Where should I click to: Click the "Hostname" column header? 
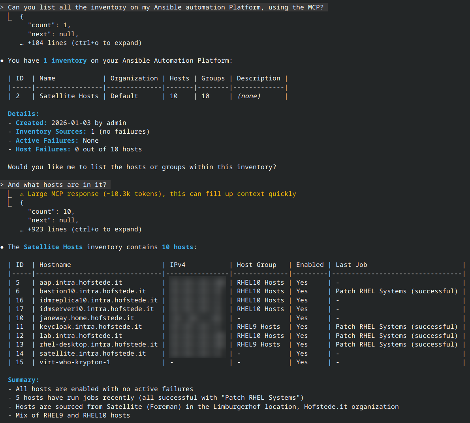pyautogui.click(x=55, y=265)
